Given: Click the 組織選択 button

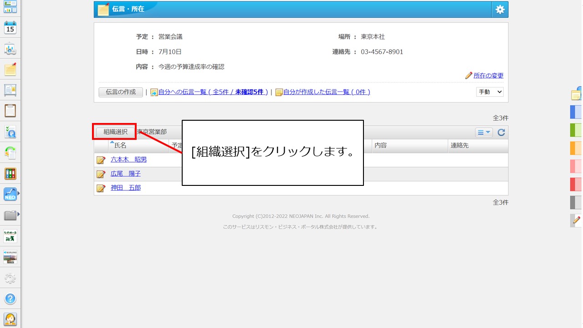Looking at the screenshot, I should pyautogui.click(x=115, y=132).
